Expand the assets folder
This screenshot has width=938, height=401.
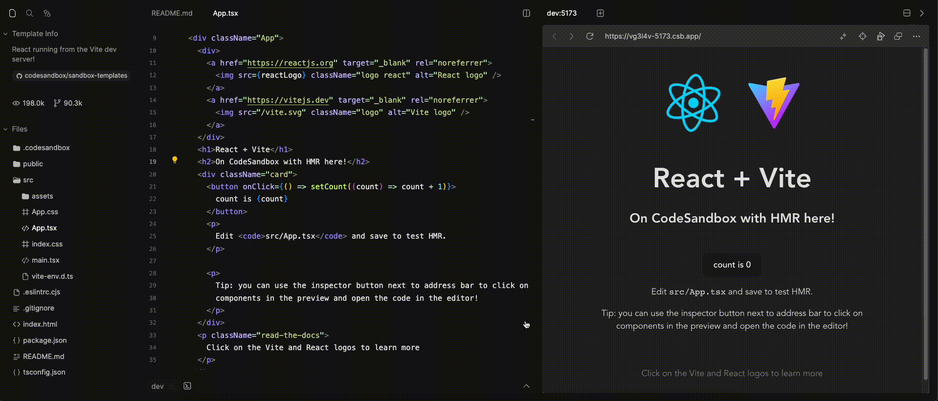38,196
